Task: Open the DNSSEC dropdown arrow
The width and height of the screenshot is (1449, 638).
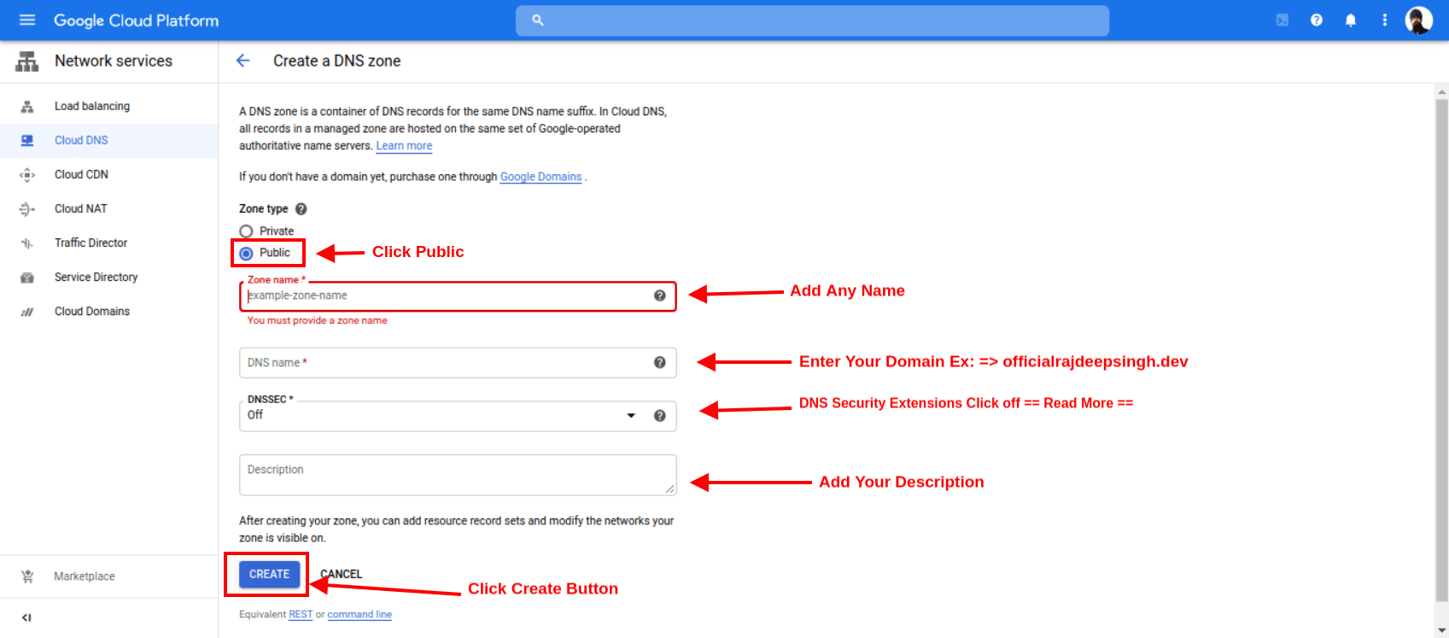Action: (x=631, y=416)
